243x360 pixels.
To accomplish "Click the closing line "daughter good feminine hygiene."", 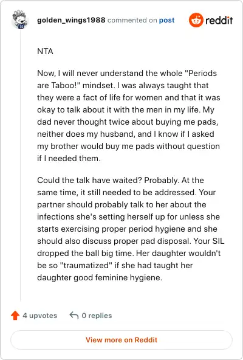I will (x=100, y=277).
